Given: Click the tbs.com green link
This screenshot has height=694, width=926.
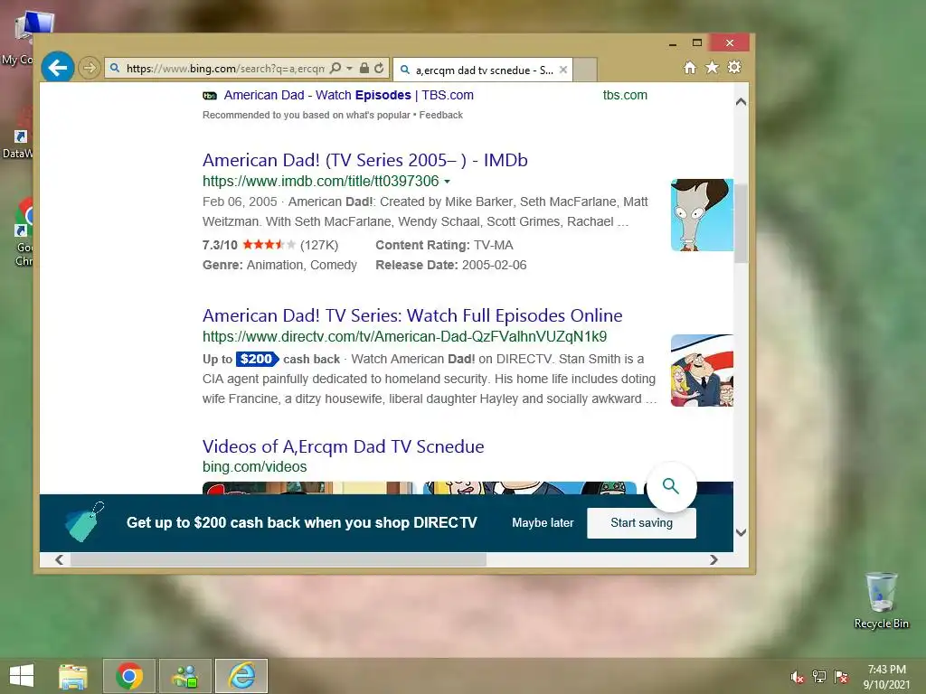Looking at the screenshot, I should 625,95.
